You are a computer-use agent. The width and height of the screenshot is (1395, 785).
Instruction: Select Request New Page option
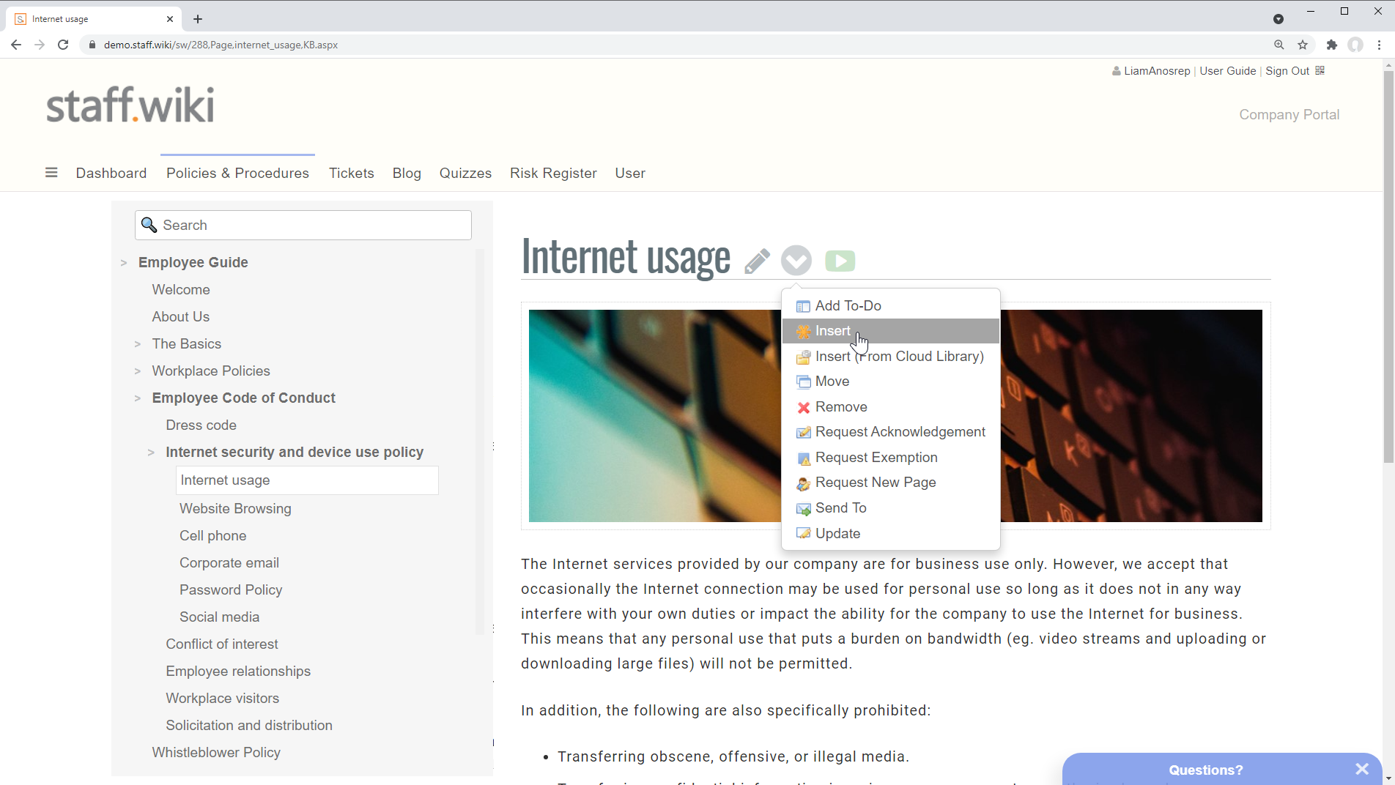[x=891, y=483]
